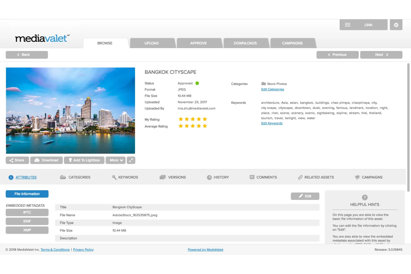Click the Edit Categories link
This screenshot has width=411, height=274.
(272, 89)
